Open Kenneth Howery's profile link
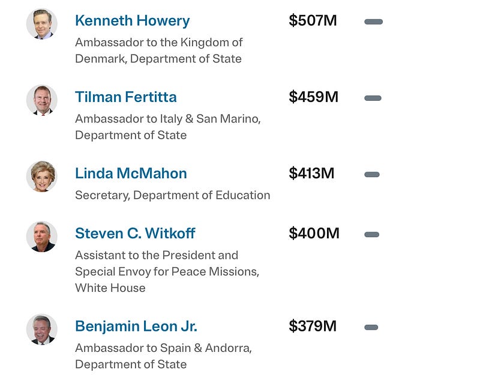This screenshot has height=380, width=480. click(x=132, y=21)
